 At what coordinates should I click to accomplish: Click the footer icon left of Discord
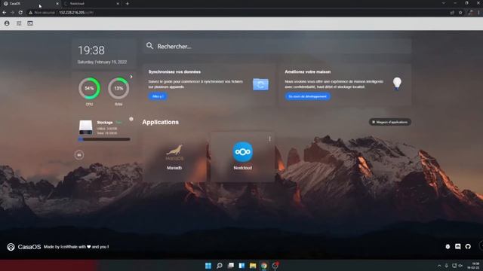448,246
